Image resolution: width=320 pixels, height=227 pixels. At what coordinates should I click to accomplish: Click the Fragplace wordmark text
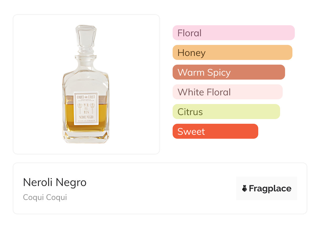coord(270,188)
